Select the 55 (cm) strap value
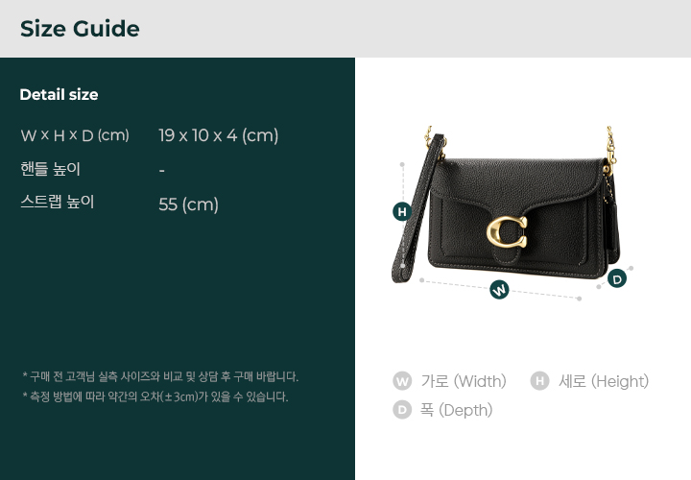The height and width of the screenshot is (480, 691). coord(189,204)
